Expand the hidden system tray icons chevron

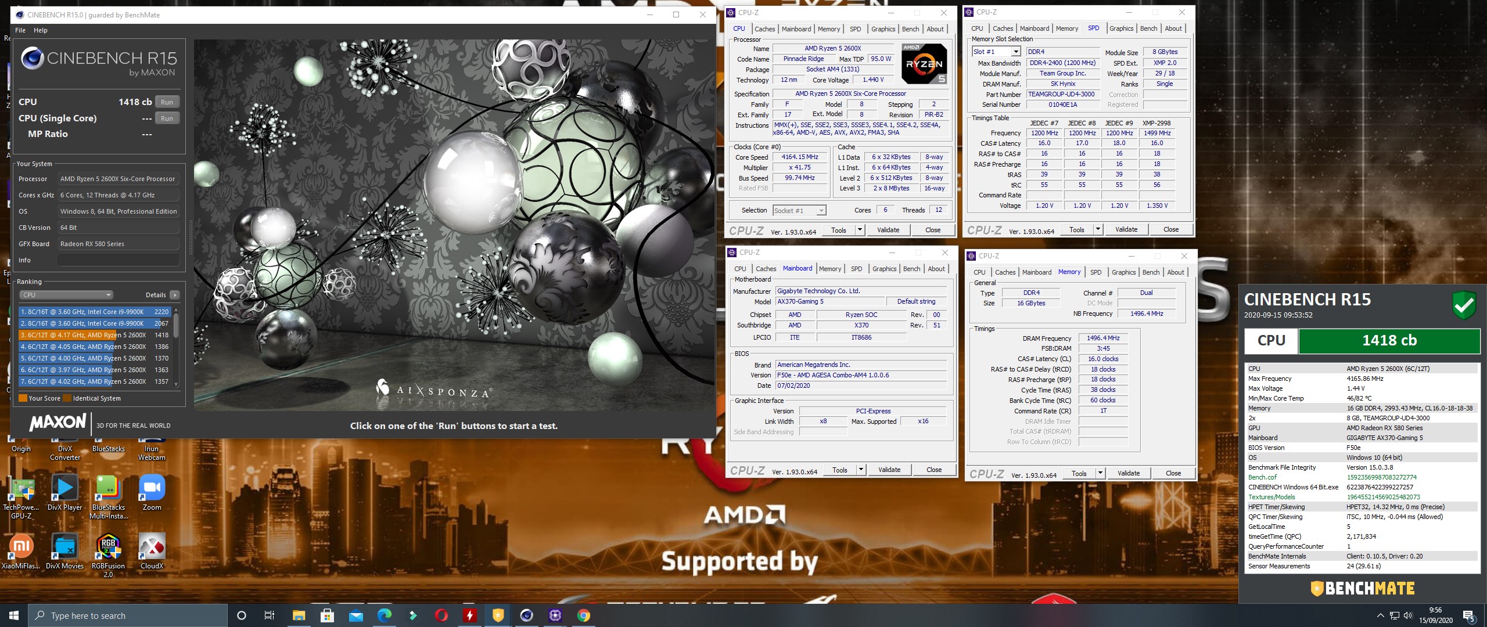[x=1380, y=615]
